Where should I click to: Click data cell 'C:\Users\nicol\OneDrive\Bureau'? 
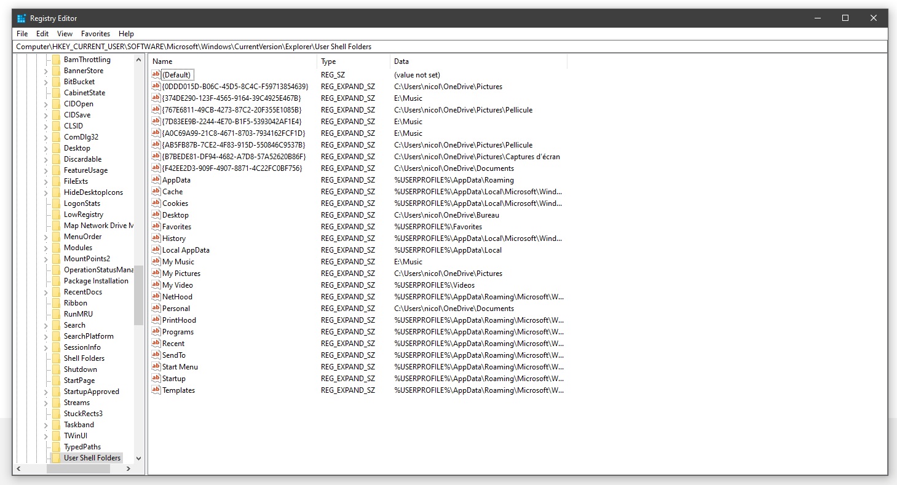click(x=447, y=215)
